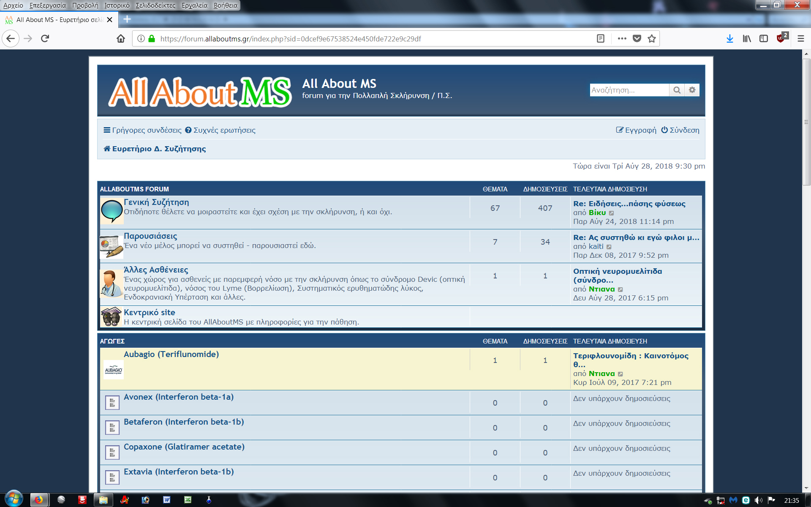
Task: Open the Library icon in toolbar
Action: pyautogui.click(x=747, y=39)
